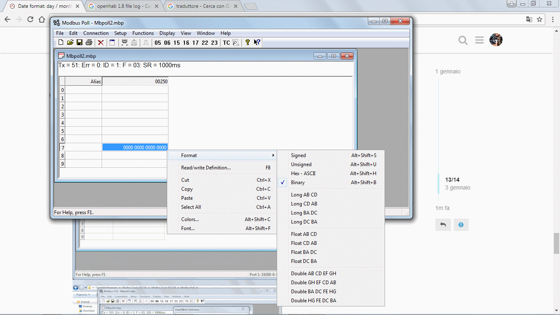This screenshot has width=560, height=315.
Task: Open a file with the folder icon
Action: pos(70,42)
